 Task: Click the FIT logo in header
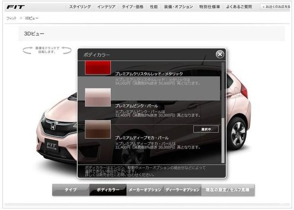click(x=16, y=7)
